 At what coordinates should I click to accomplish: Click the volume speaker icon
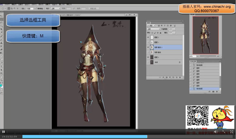216,132
